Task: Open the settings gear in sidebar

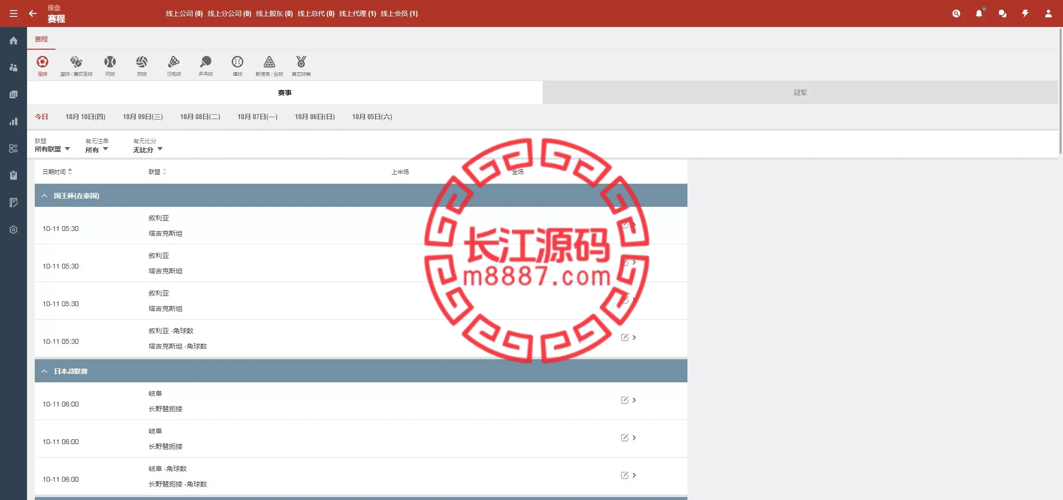Action: click(x=14, y=230)
